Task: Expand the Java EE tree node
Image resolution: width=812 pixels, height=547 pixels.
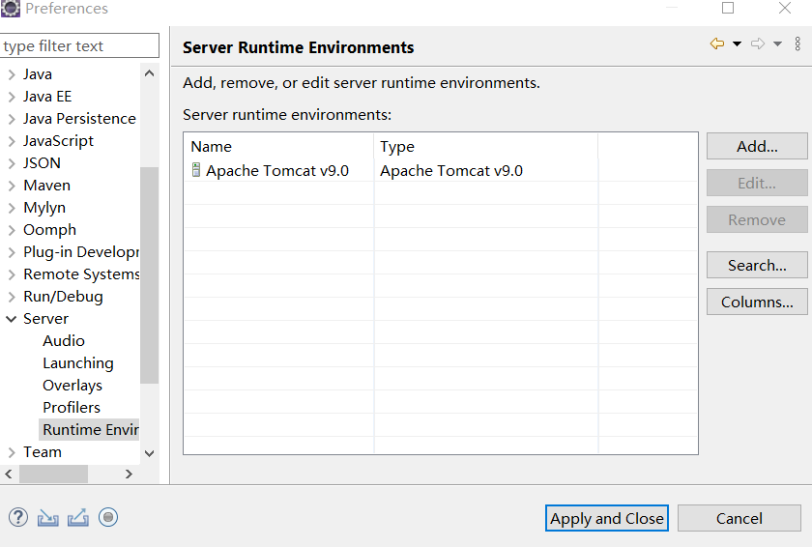Action: pyautogui.click(x=11, y=97)
